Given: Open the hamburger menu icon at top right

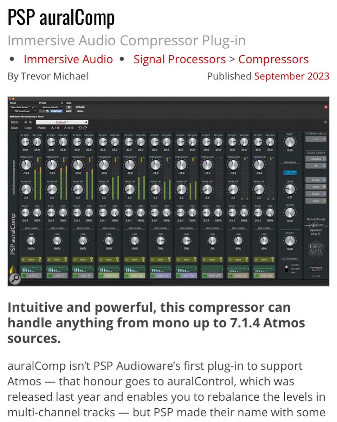Looking at the screenshot, I should point(325,122).
